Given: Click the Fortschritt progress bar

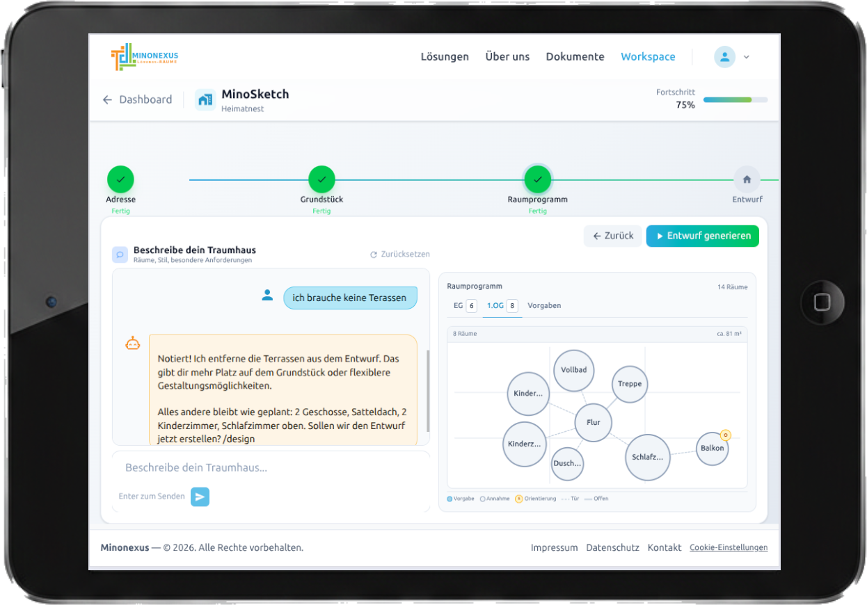Looking at the screenshot, I should (735, 100).
